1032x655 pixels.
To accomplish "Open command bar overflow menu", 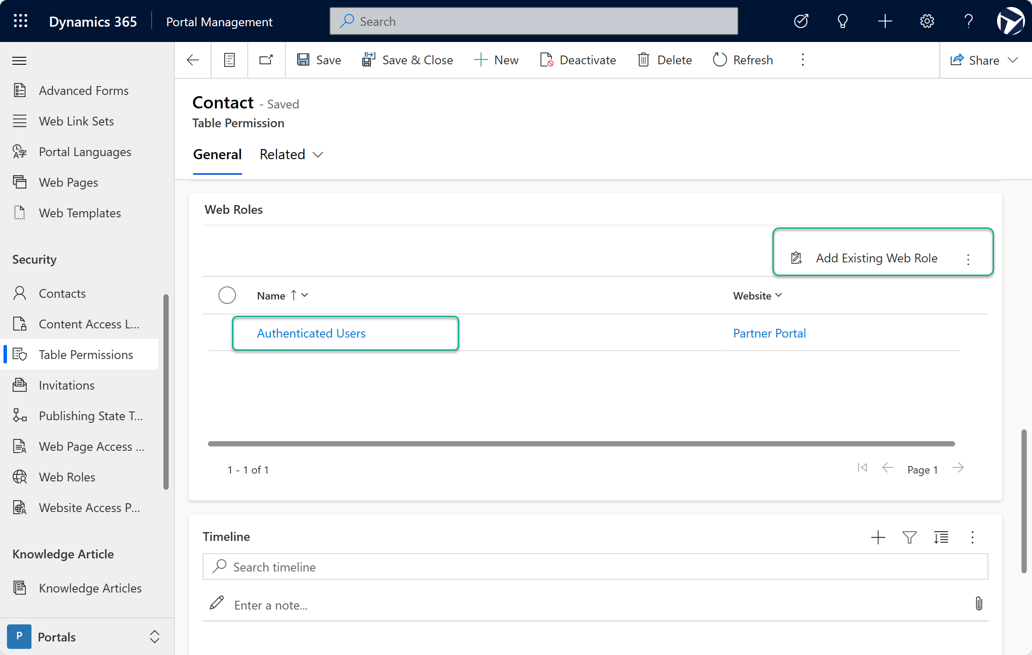I will pos(803,60).
